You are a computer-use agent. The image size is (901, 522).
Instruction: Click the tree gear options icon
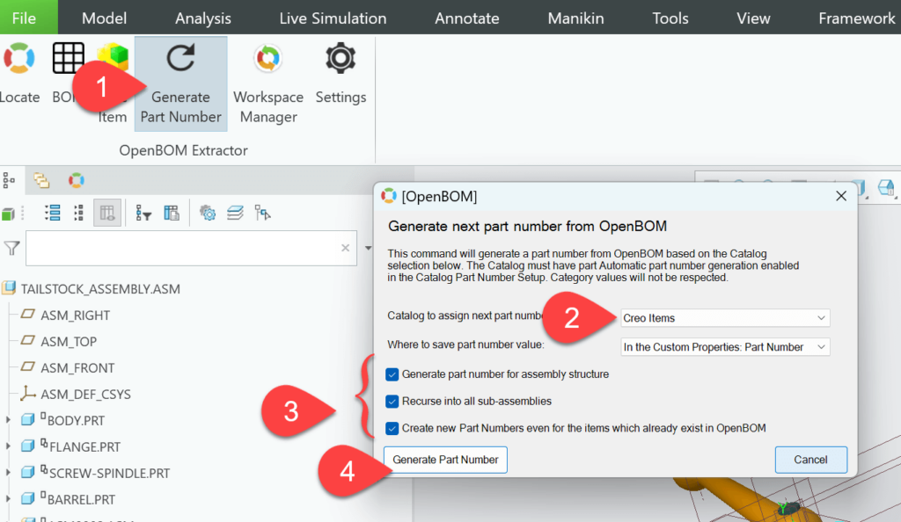click(x=208, y=213)
